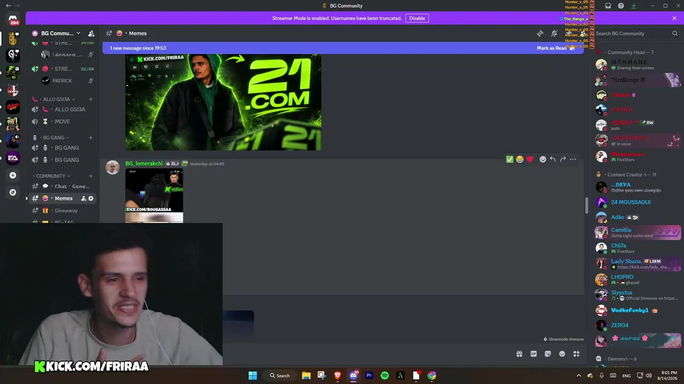Open the sticker picker
Image resolution: width=684 pixels, height=384 pixels.
pyautogui.click(x=548, y=354)
